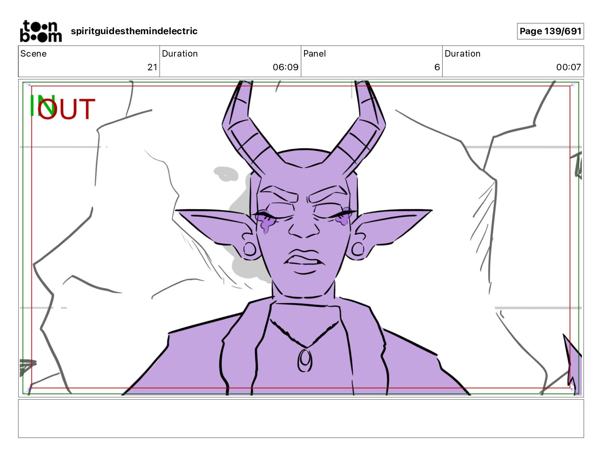The width and height of the screenshot is (602, 465).
Task: Click the 'Page 139/691' indicator
Action: click(x=550, y=31)
